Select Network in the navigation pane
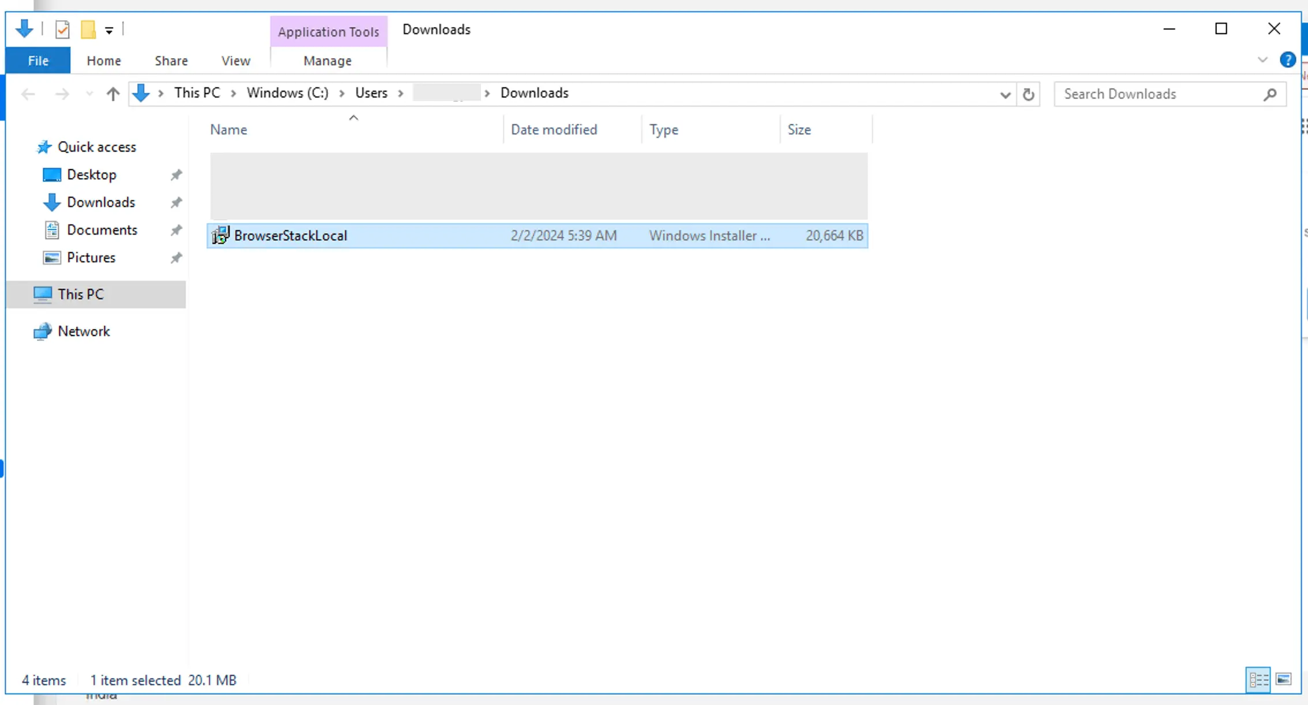 84,331
